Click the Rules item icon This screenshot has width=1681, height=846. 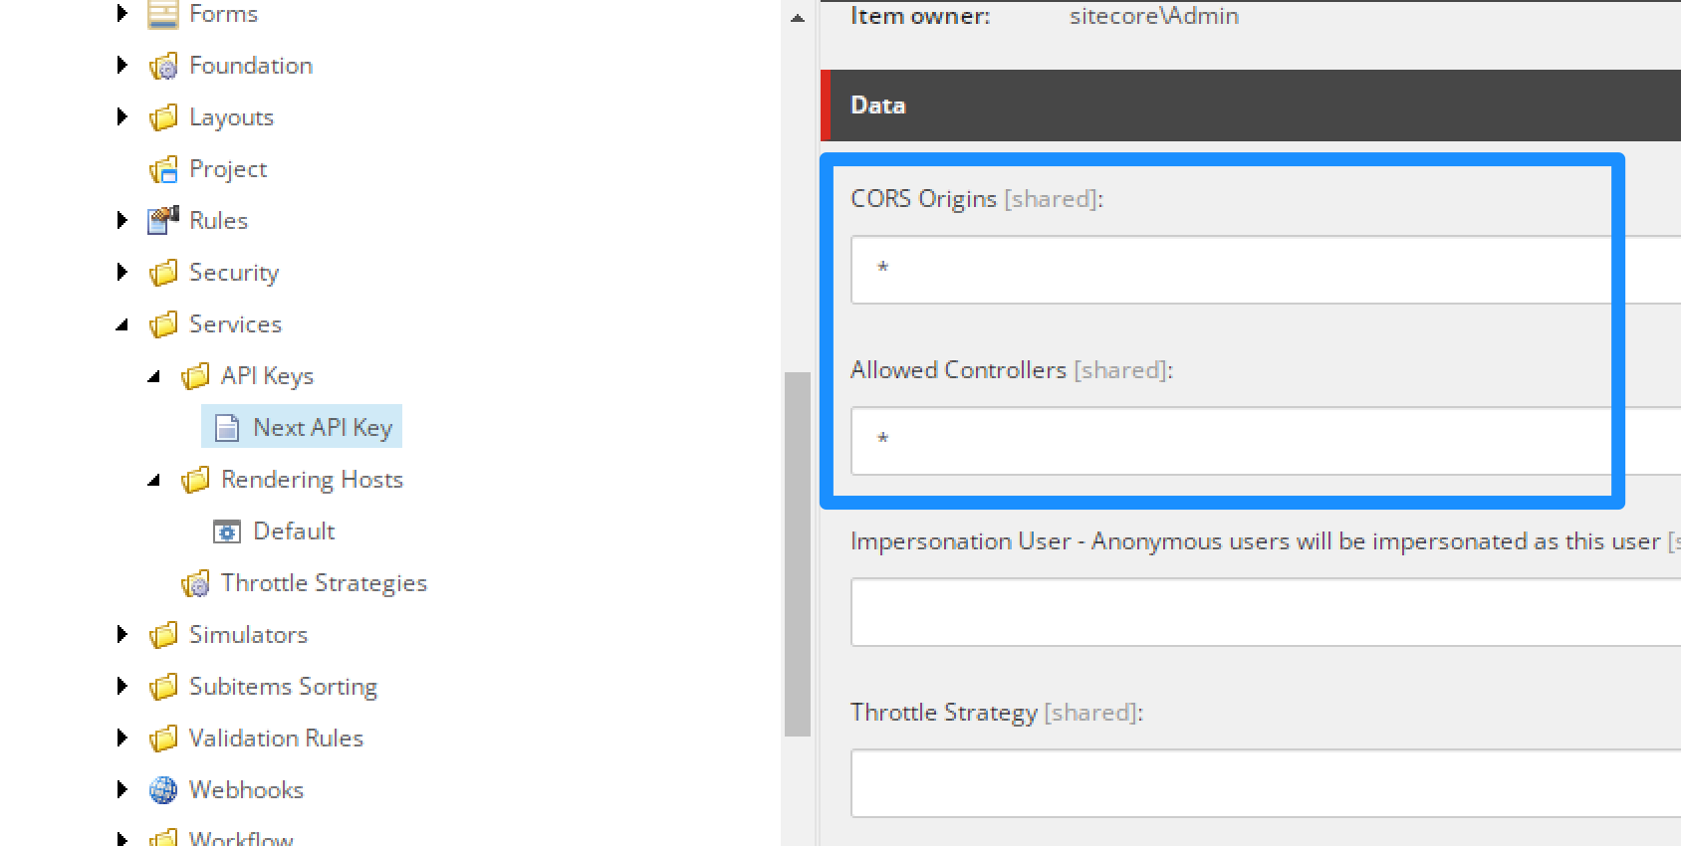tap(163, 221)
